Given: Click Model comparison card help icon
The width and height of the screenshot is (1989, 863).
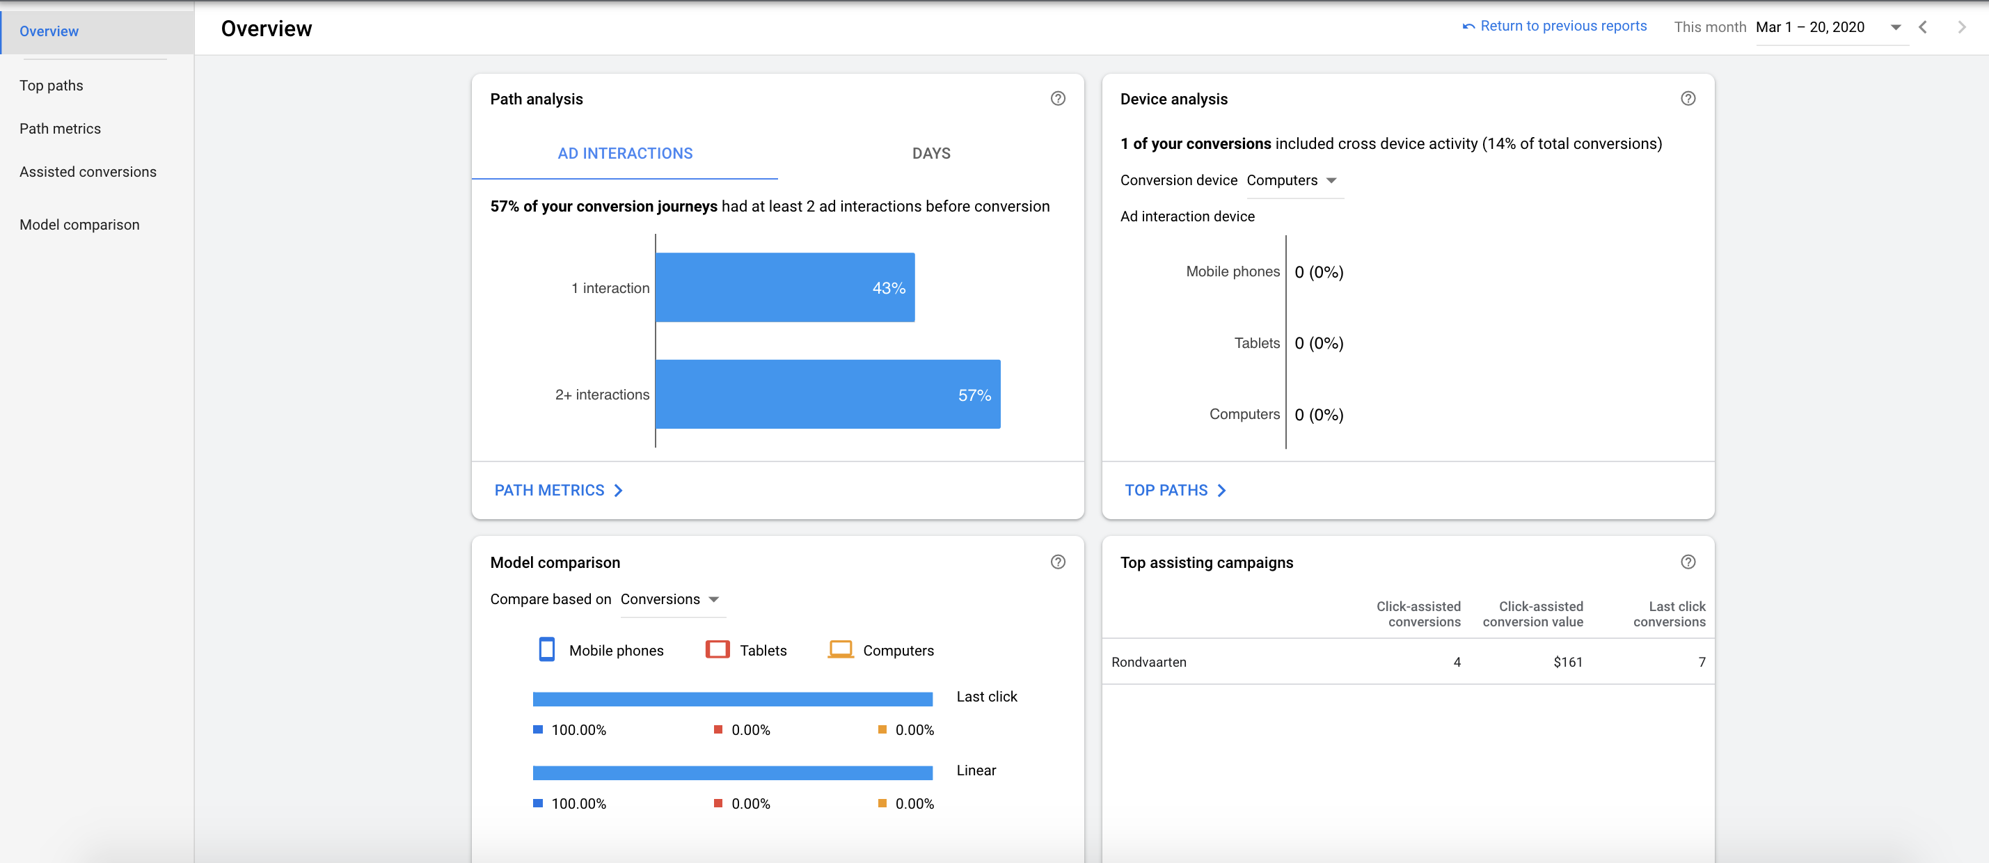Looking at the screenshot, I should 1058,562.
